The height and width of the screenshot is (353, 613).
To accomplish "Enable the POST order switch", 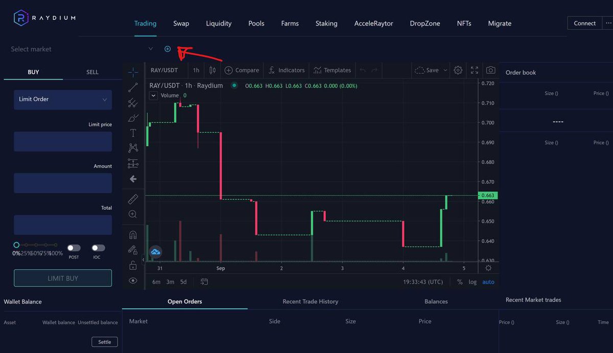I will [74, 248].
